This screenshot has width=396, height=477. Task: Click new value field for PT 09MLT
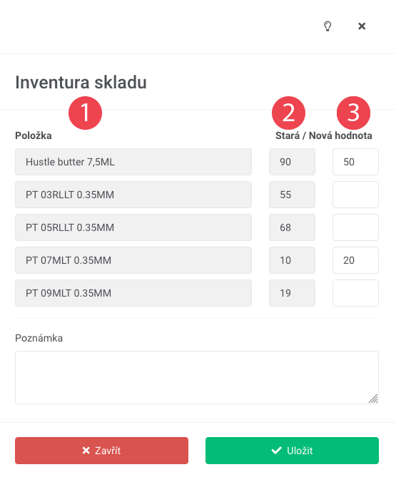click(x=355, y=293)
